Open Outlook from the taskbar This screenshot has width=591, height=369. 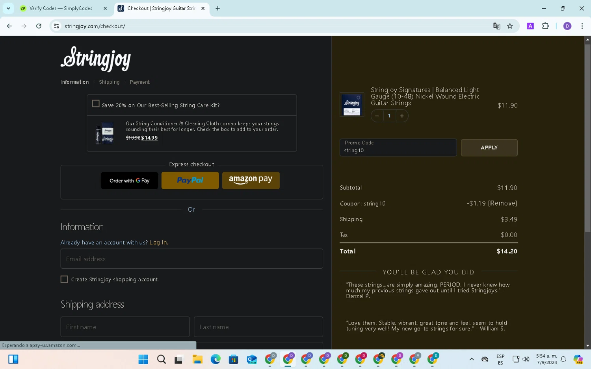[x=252, y=359]
